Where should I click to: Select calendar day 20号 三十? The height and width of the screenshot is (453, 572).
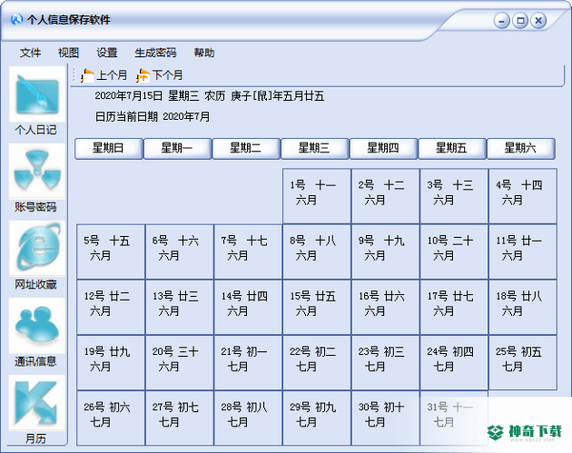179,363
